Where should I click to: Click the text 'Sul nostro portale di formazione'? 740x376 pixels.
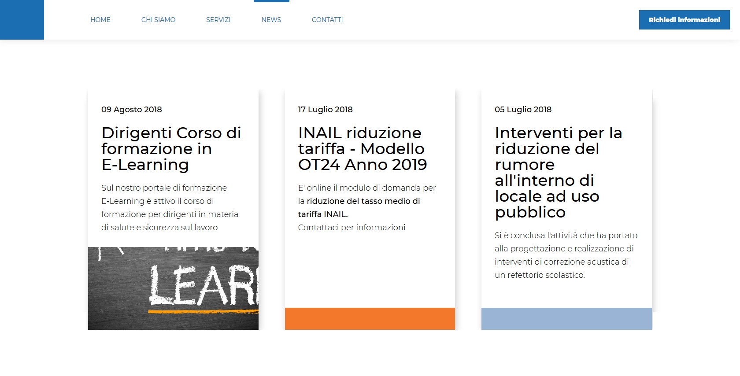164,188
